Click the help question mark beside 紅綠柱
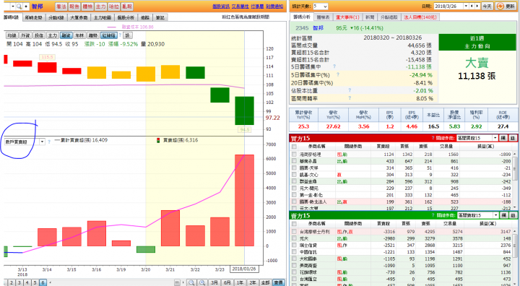Image resolution: width=520 pixels, height=286 pixels. (120, 35)
